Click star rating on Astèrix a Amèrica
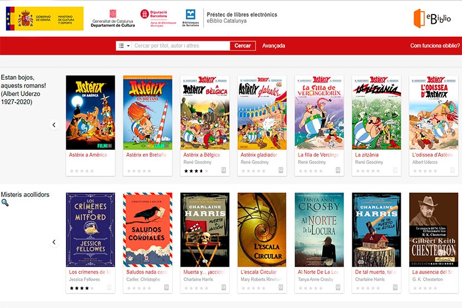The image size is (462, 308). pyautogui.click(x=82, y=171)
